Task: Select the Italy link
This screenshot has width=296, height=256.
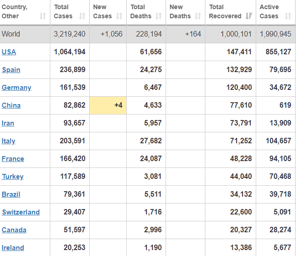Action: (x=8, y=141)
